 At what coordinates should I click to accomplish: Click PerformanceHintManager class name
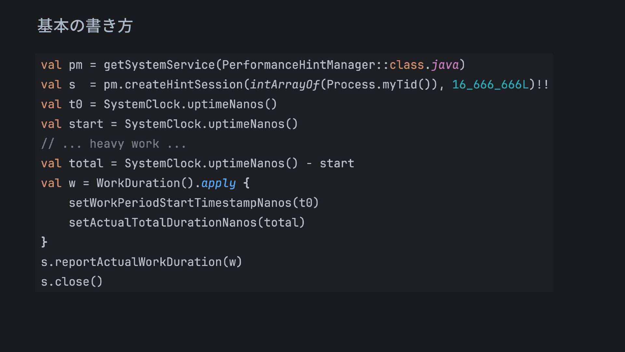coord(299,65)
